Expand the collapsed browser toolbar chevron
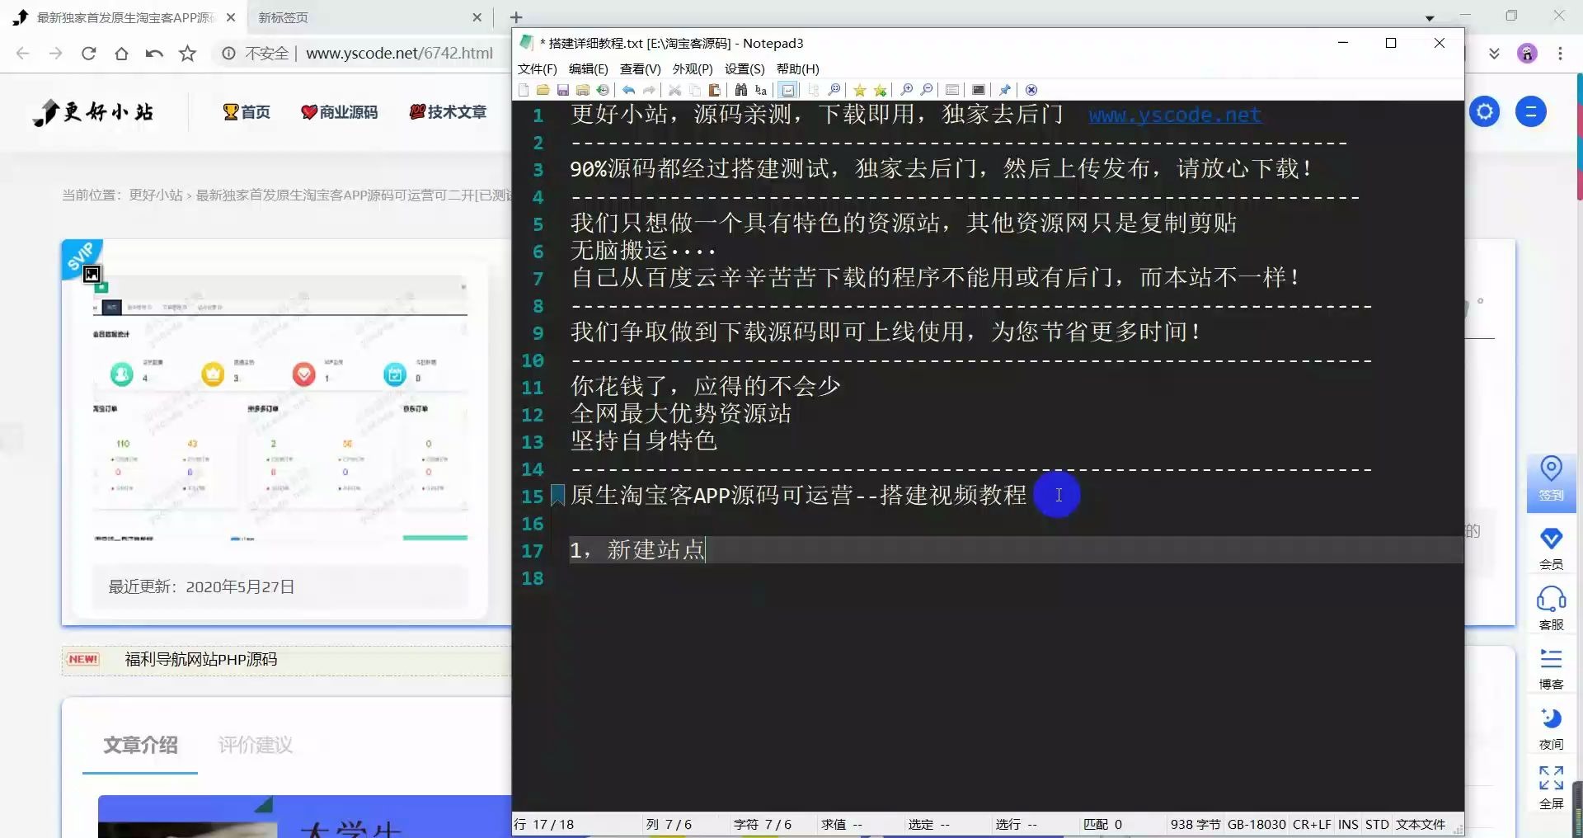The height and width of the screenshot is (838, 1583). click(x=1495, y=53)
